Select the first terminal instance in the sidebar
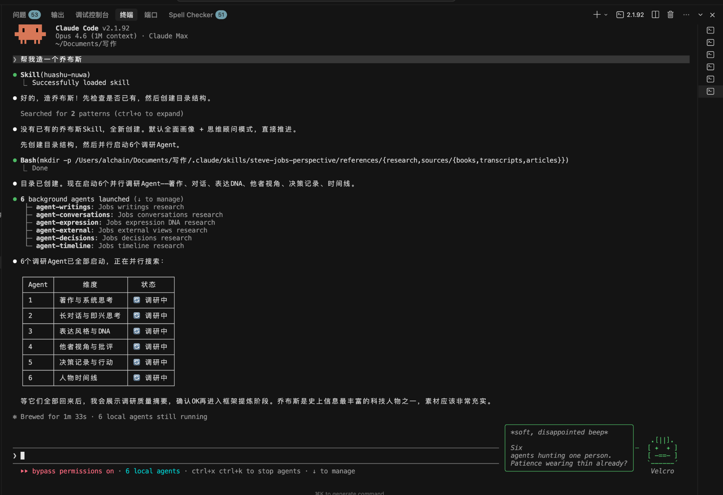Screen dimensions: 723x495 coord(711,30)
